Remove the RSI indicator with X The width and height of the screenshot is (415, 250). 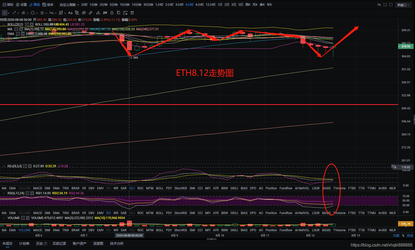[32, 193]
